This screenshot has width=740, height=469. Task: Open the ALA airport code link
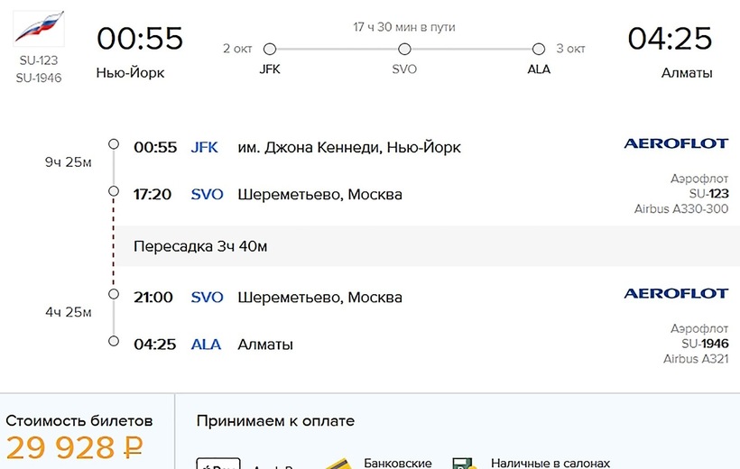coord(206,345)
